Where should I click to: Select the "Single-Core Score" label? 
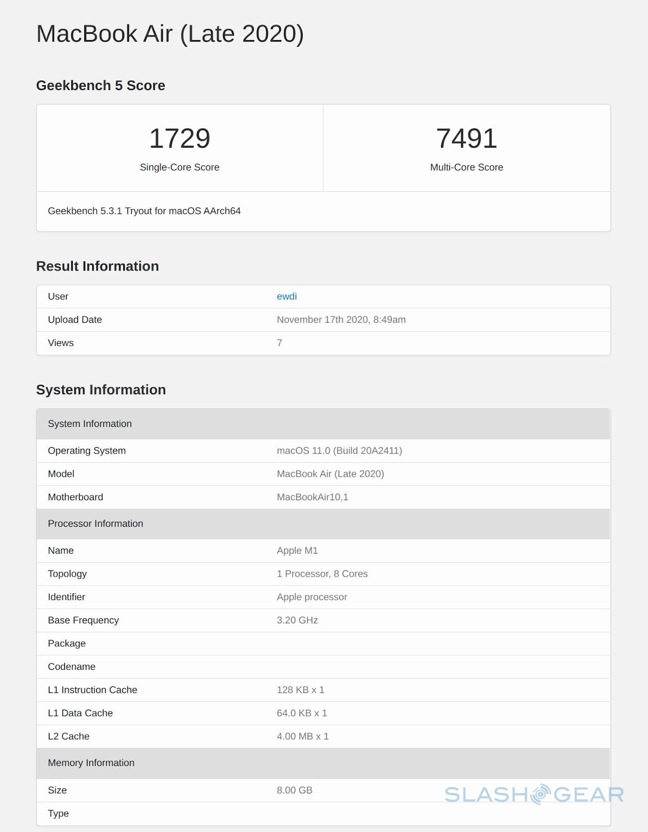pyautogui.click(x=179, y=167)
